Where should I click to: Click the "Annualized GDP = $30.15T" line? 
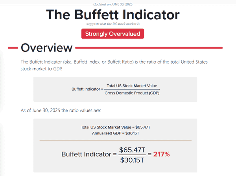point(115,133)
